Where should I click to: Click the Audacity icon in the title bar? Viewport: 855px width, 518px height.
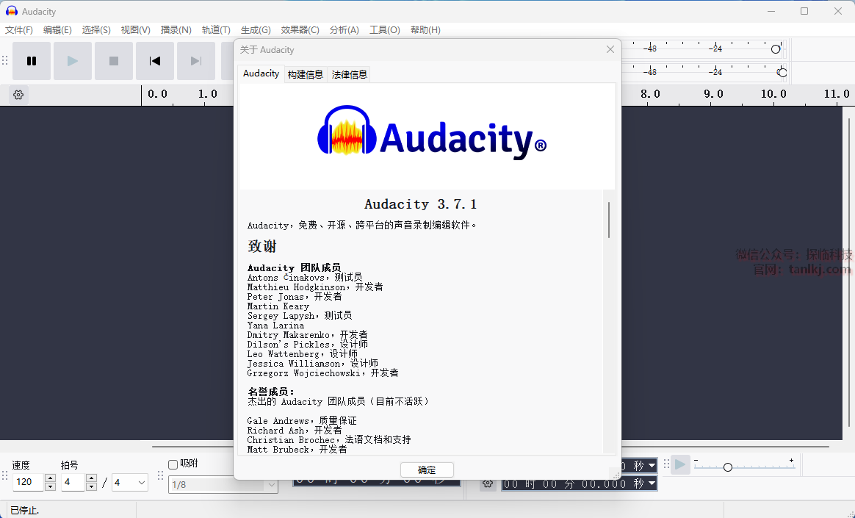pos(12,11)
